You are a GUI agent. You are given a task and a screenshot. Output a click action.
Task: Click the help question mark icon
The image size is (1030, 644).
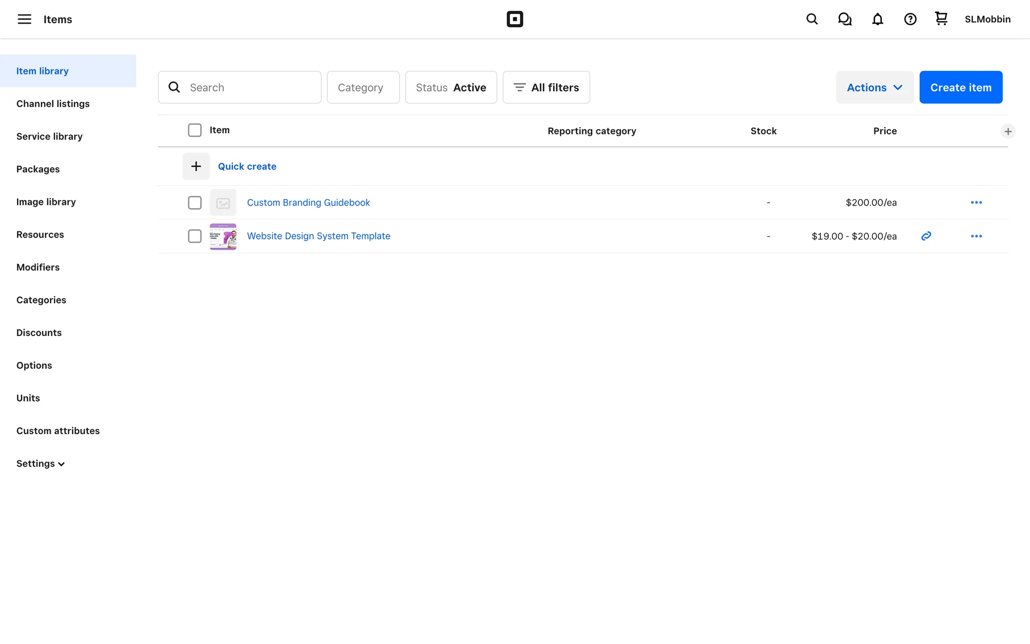click(910, 19)
